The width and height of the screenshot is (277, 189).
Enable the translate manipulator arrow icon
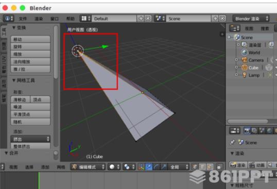point(149,167)
